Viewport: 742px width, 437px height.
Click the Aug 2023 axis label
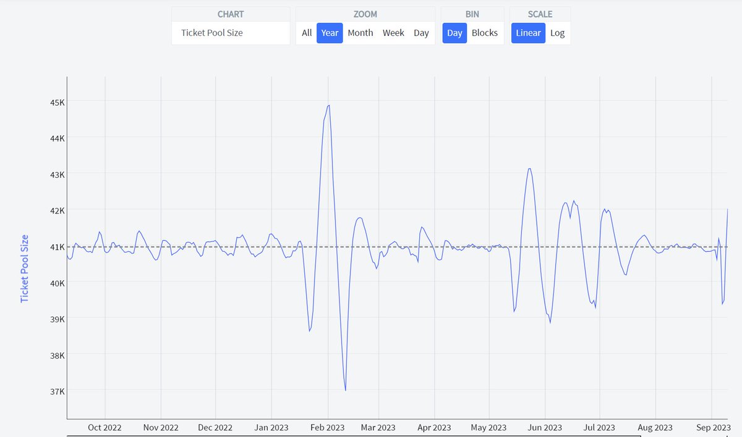tap(655, 427)
